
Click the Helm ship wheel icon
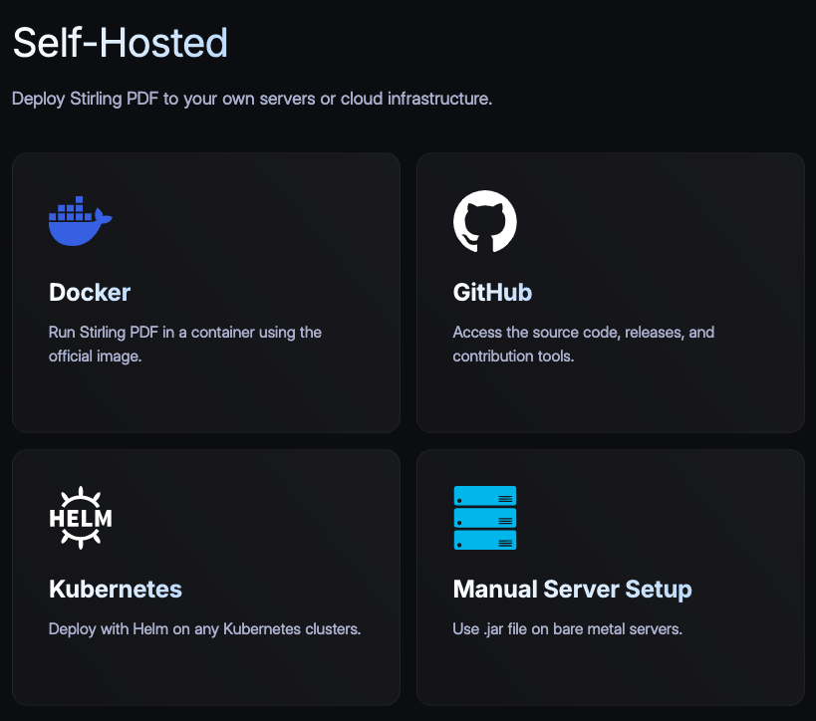pos(80,518)
